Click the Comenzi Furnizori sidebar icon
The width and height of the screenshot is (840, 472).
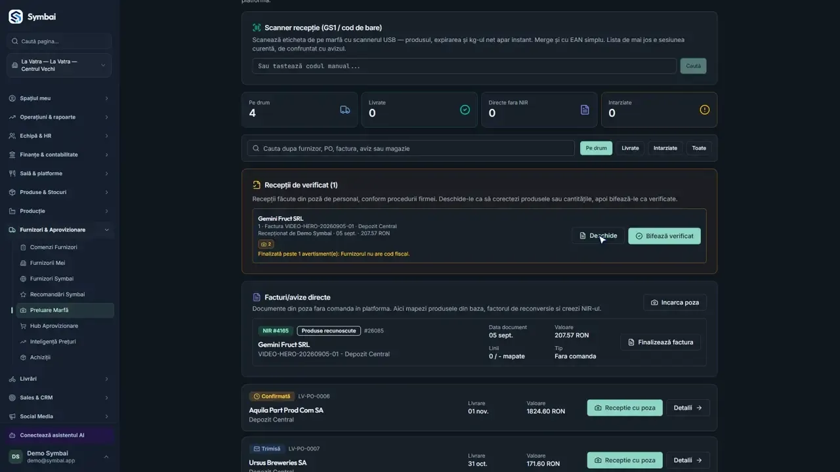24,247
